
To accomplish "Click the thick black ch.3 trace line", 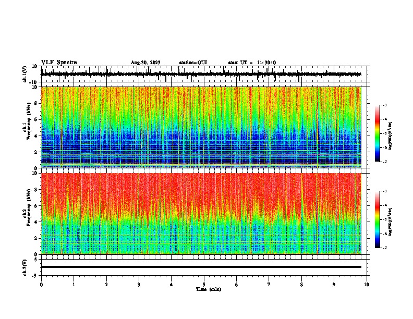I will point(201,267).
